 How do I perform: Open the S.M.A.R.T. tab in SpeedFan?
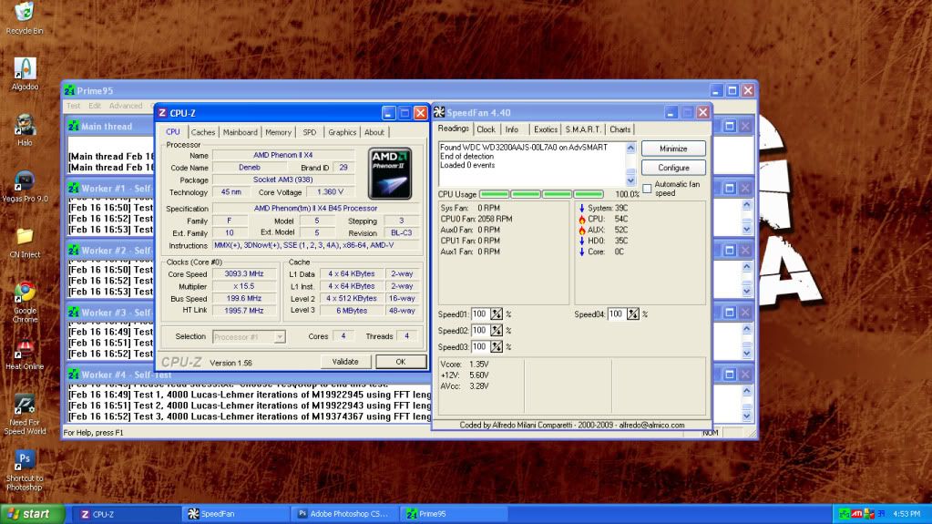pos(583,129)
